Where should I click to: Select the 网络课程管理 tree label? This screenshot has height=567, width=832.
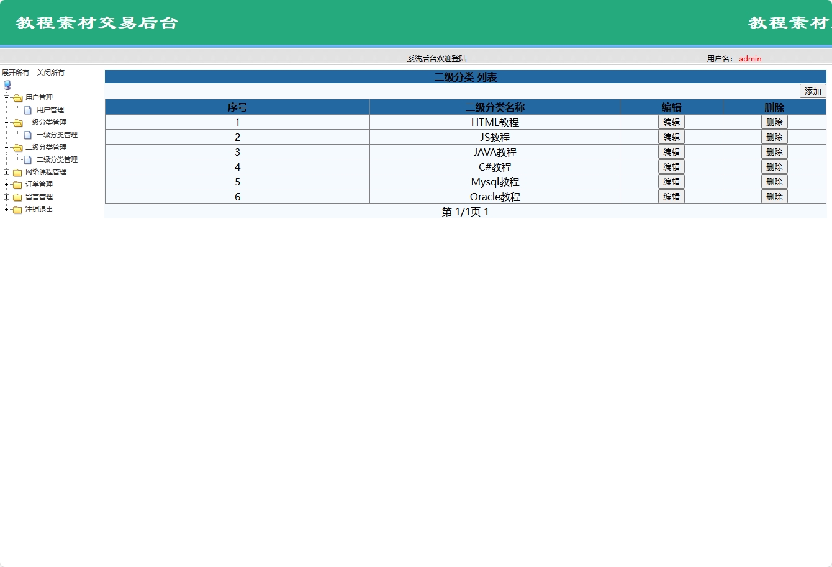tap(46, 172)
